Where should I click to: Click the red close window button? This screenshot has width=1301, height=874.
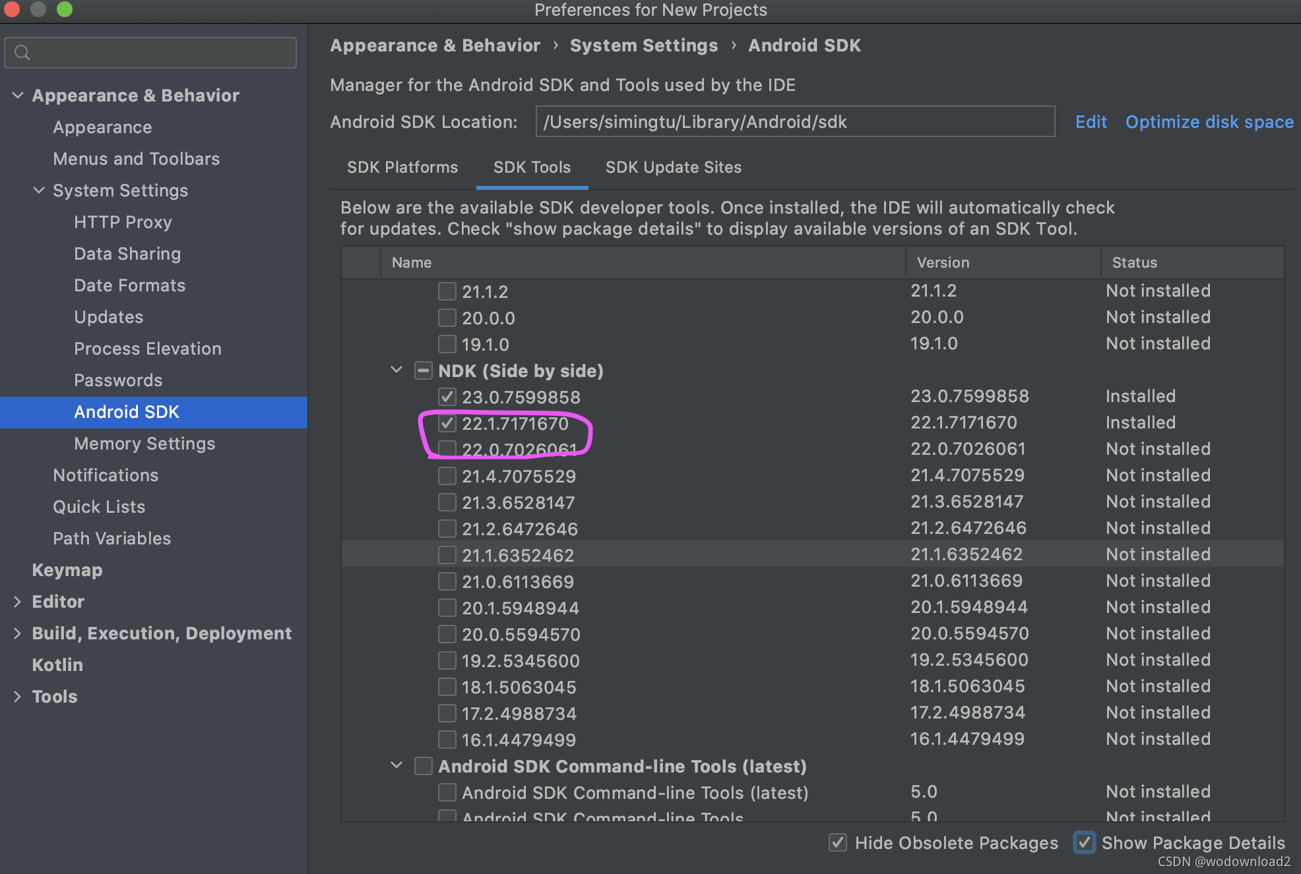(x=12, y=9)
